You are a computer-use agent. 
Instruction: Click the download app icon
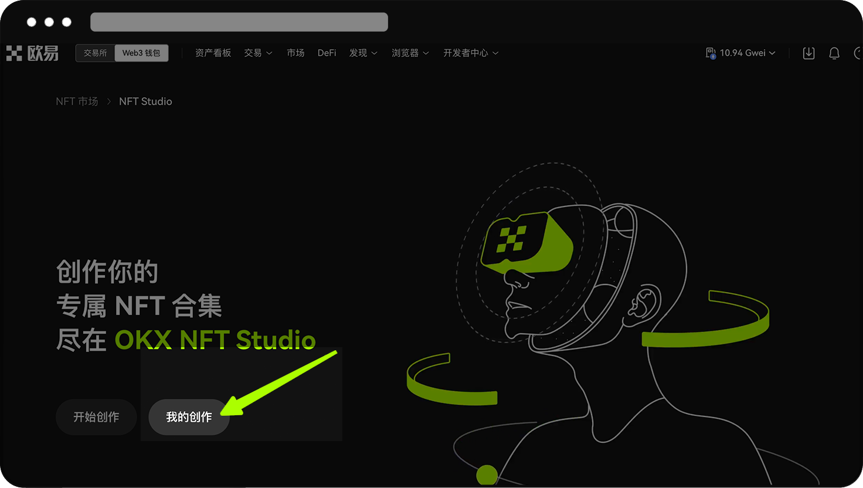(808, 53)
